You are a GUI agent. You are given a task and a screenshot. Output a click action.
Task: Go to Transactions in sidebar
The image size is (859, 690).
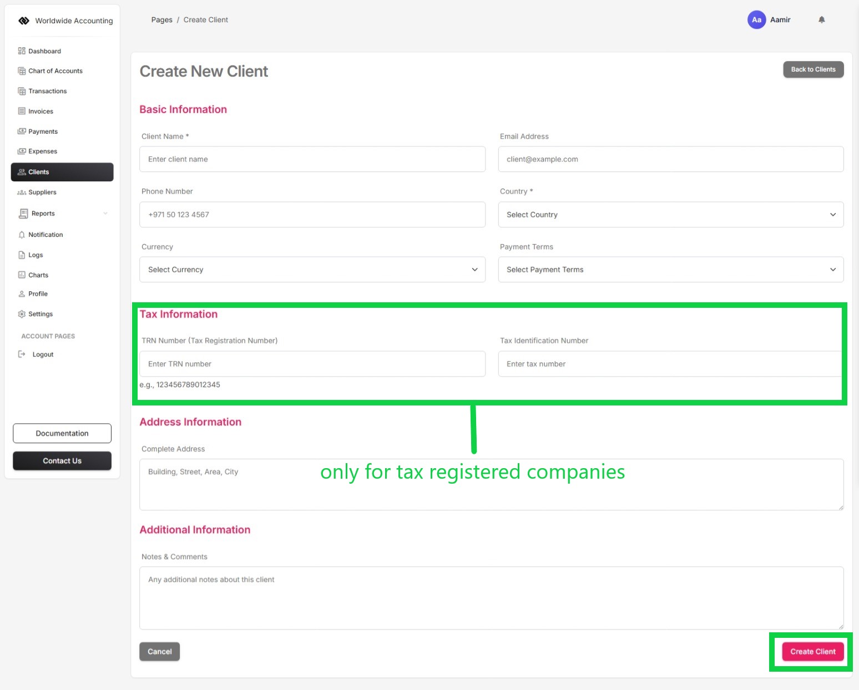[47, 91]
